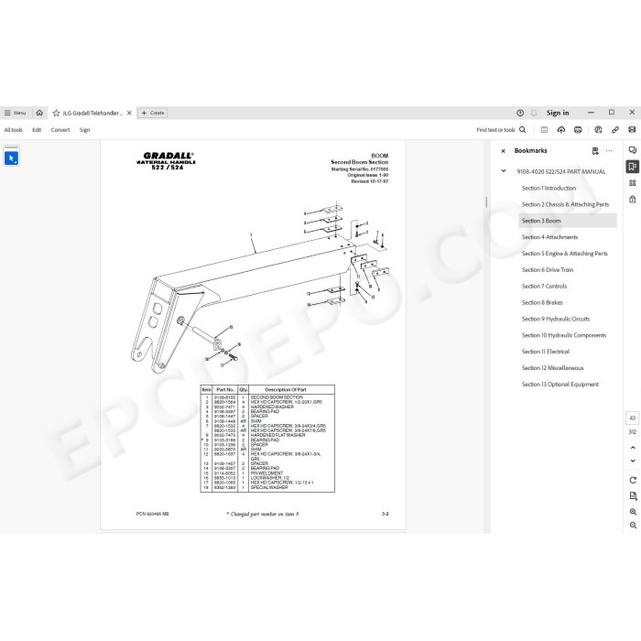Image resolution: width=641 pixels, height=641 pixels.
Task: Open the Sign tool
Action: (84, 130)
